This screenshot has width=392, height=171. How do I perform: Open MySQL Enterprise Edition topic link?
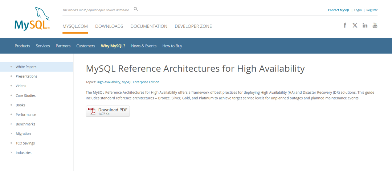pos(140,82)
